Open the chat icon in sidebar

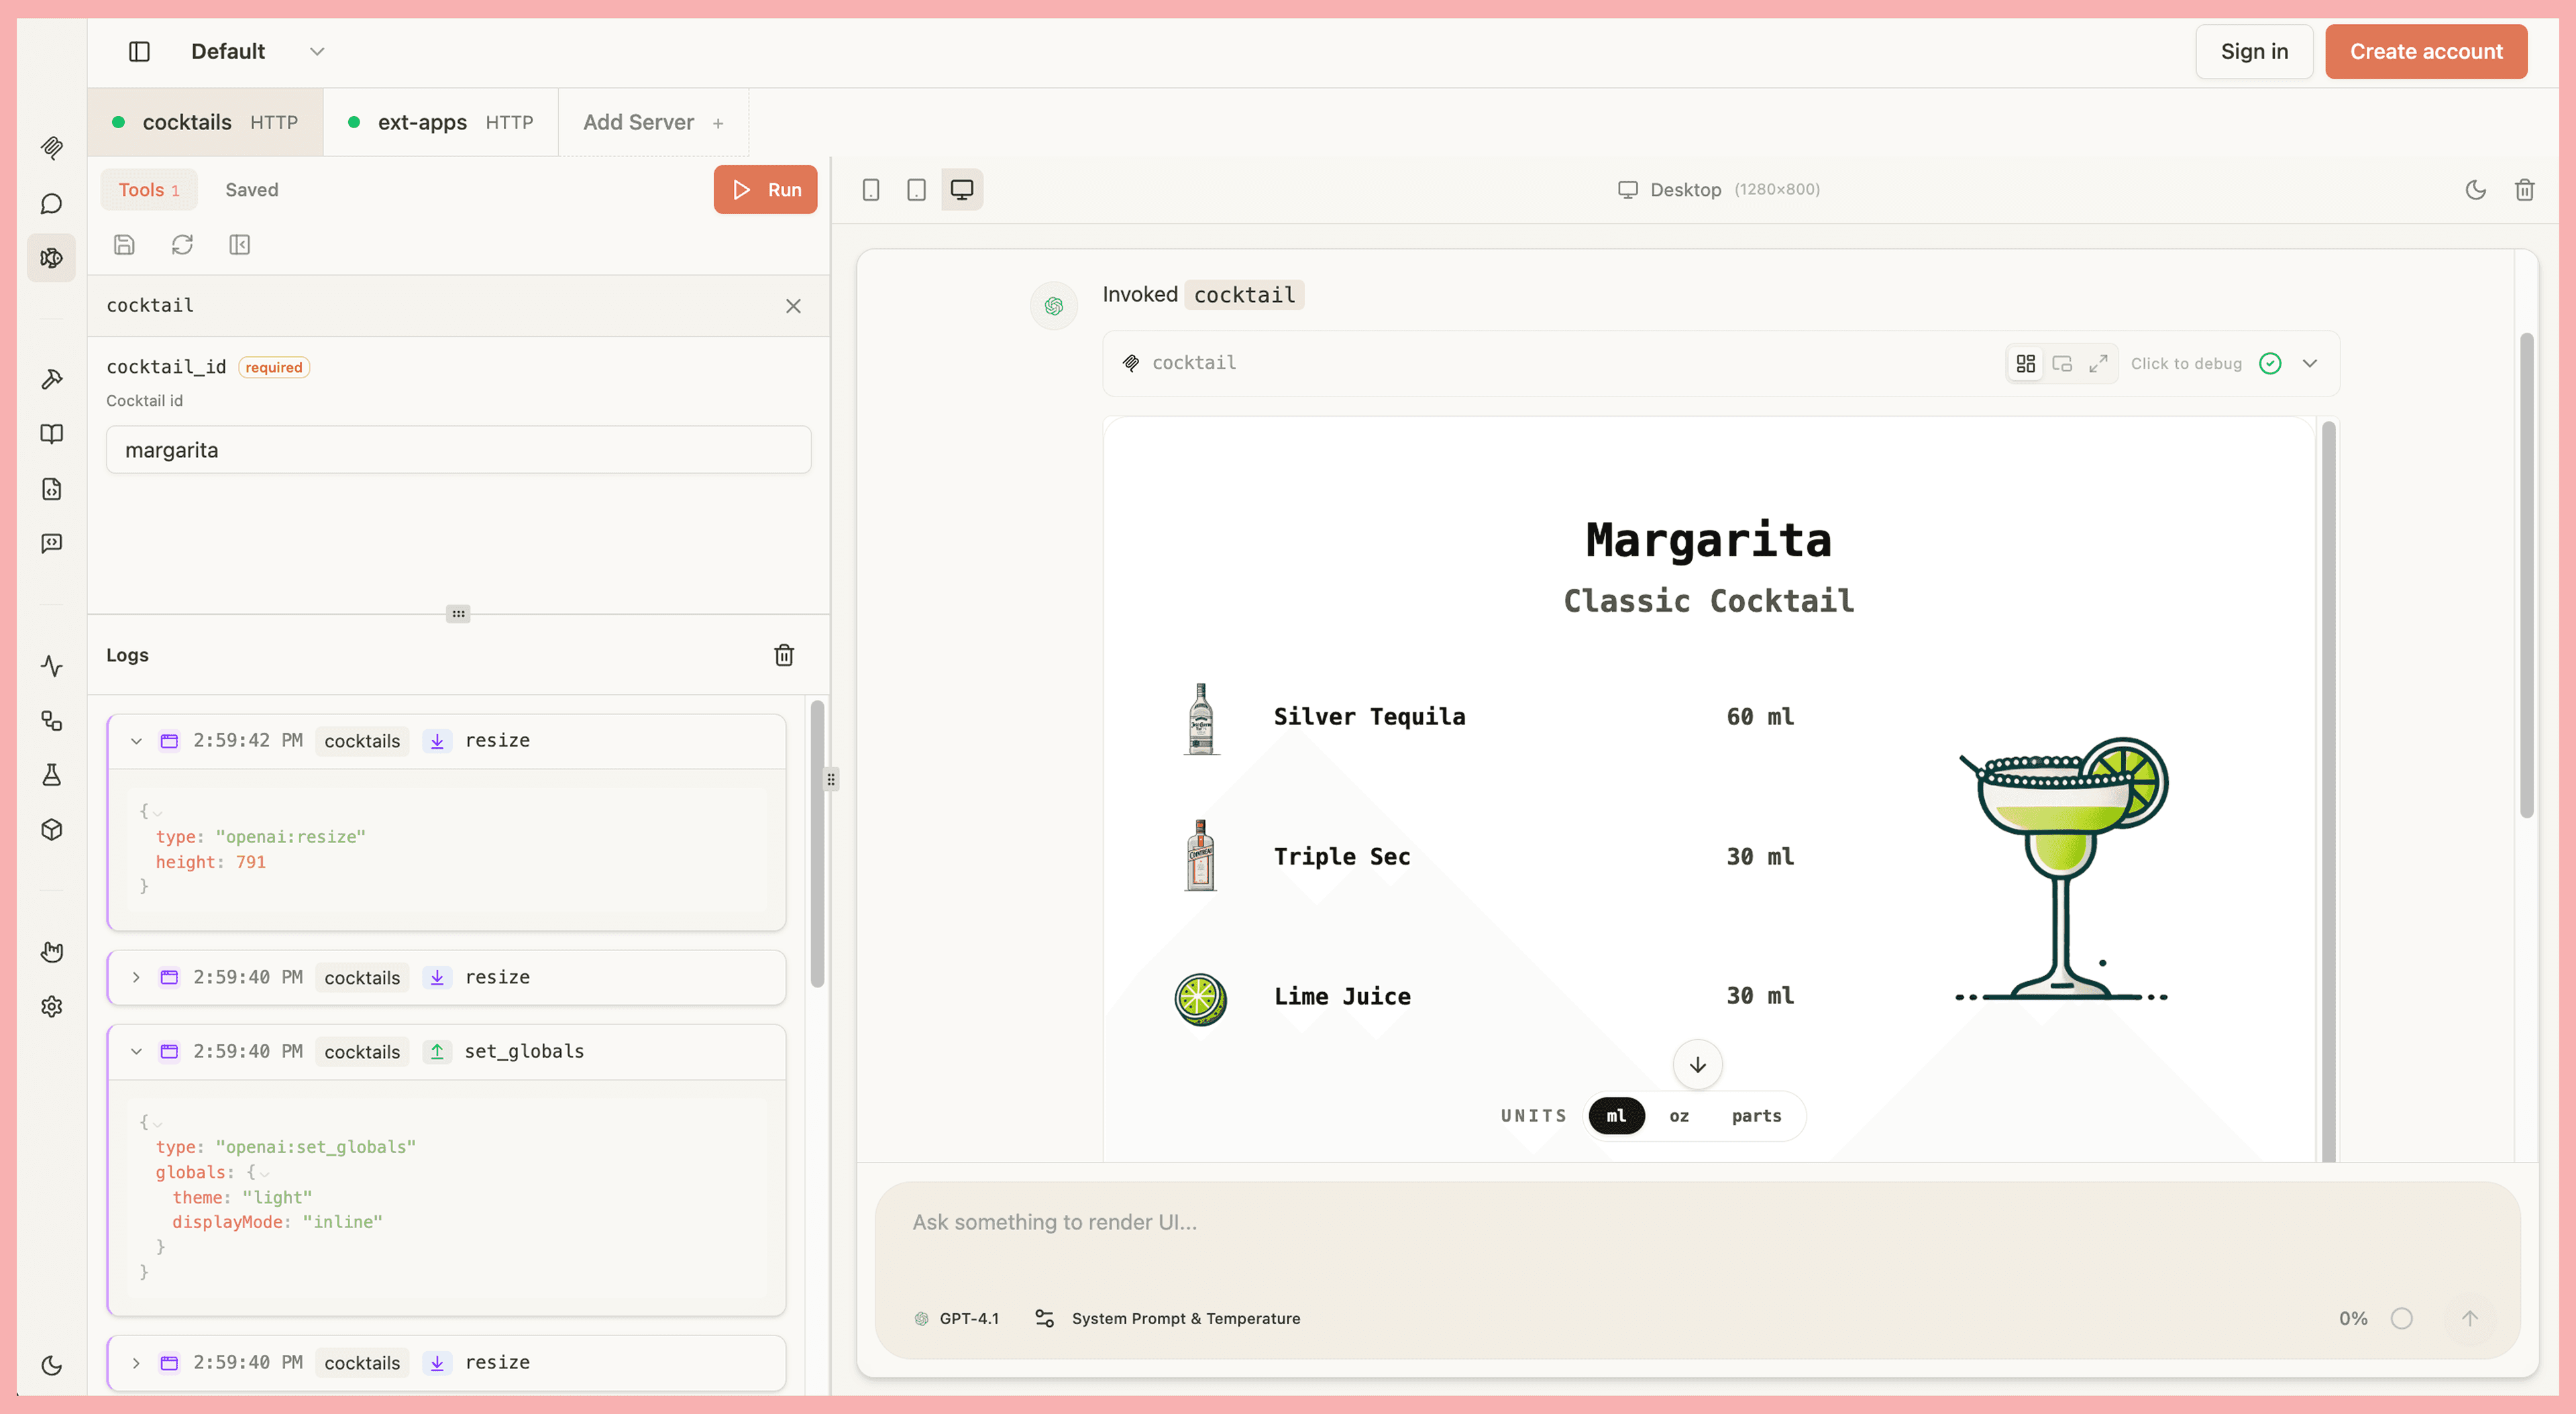[52, 204]
